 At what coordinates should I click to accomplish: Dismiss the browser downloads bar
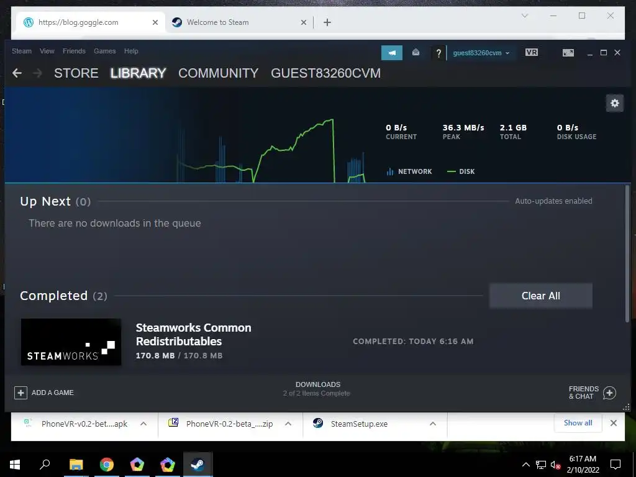pyautogui.click(x=614, y=423)
